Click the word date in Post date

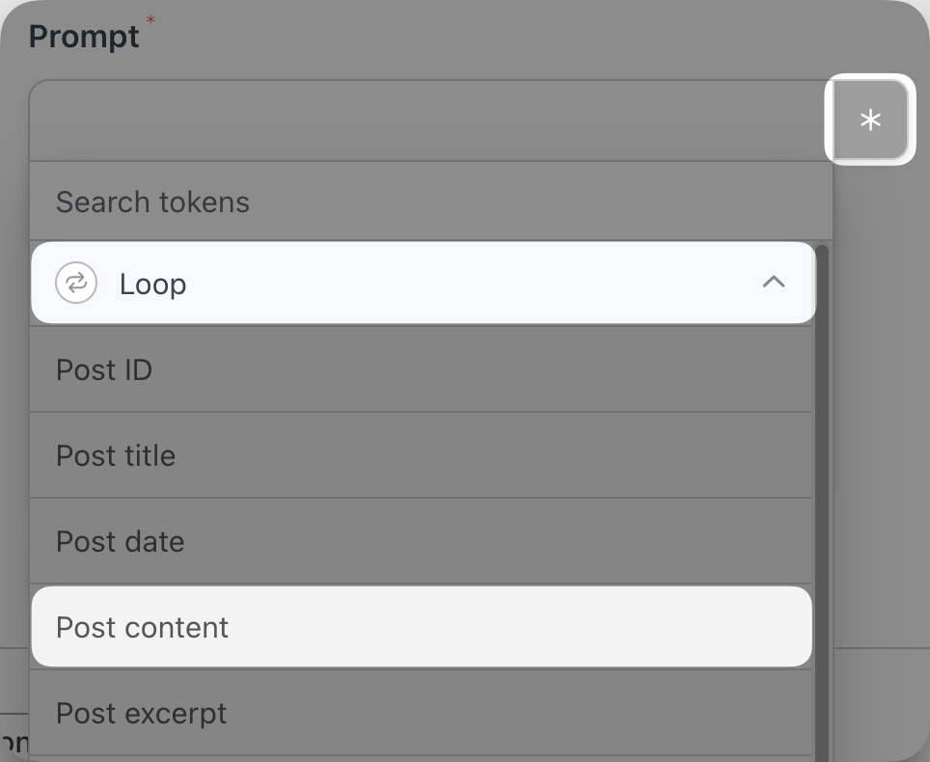click(153, 541)
